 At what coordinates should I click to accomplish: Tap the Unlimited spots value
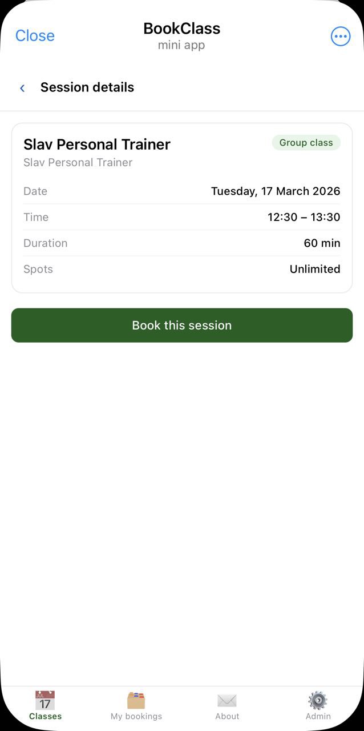tap(315, 269)
